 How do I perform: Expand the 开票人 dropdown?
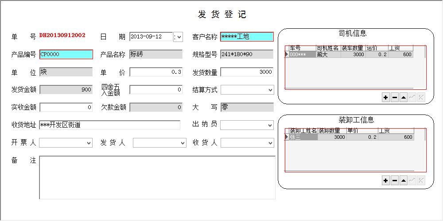(x=89, y=143)
